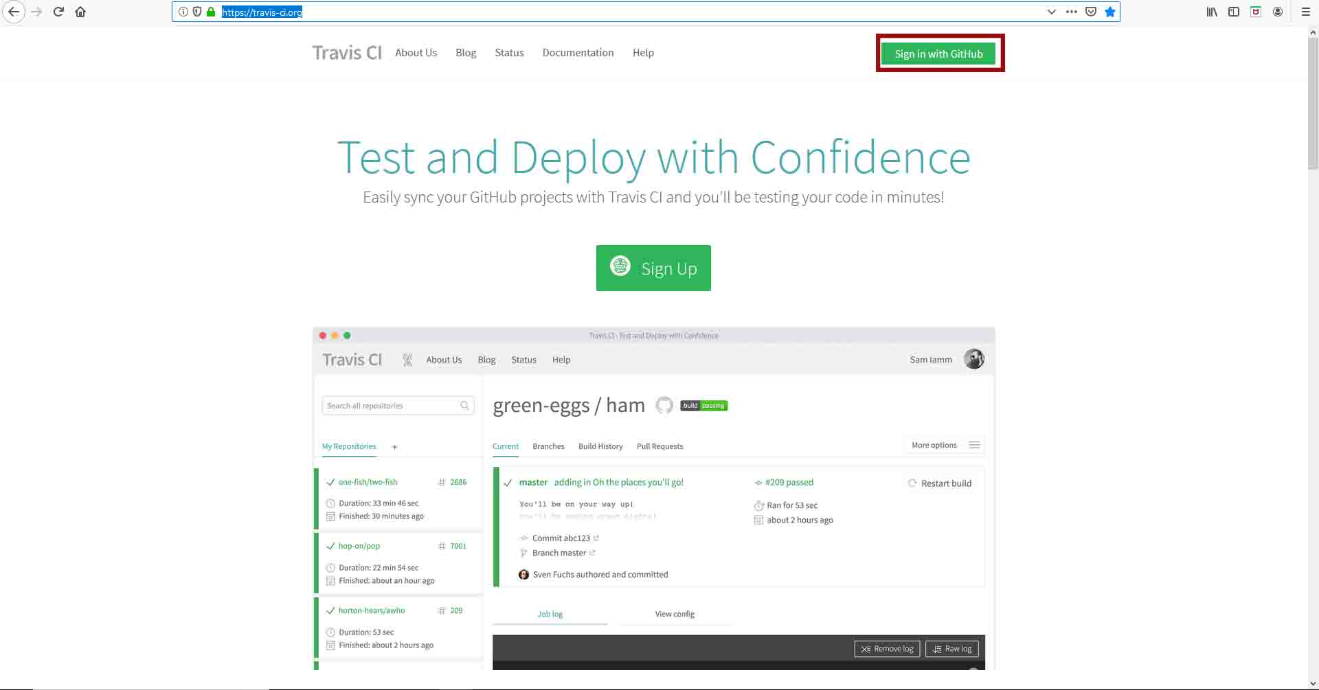Click the green window dot in demo screenshot
Screen dimensions: 1319x690
[x=347, y=336]
